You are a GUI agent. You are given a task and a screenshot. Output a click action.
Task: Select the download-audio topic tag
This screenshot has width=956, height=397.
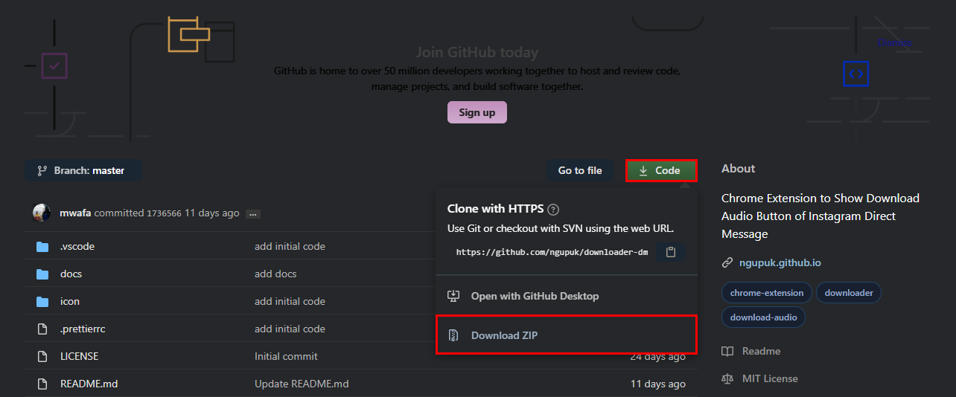click(x=763, y=317)
